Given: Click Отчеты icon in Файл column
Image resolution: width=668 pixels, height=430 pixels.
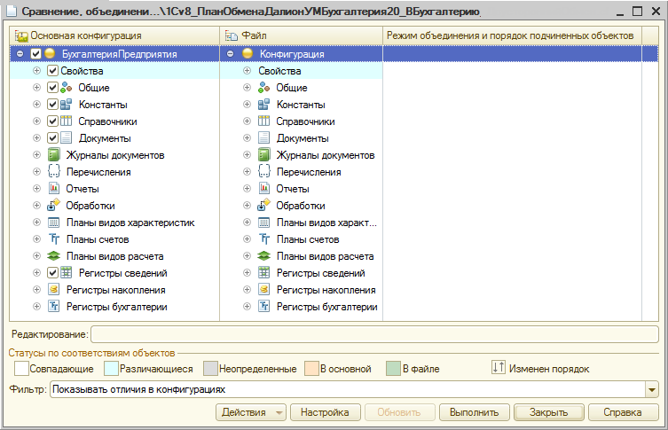Looking at the screenshot, I should [264, 189].
